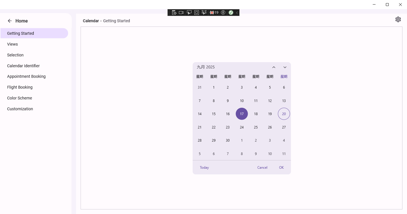Open the Customization sample
The height and width of the screenshot is (214, 407).
[x=34, y=109]
